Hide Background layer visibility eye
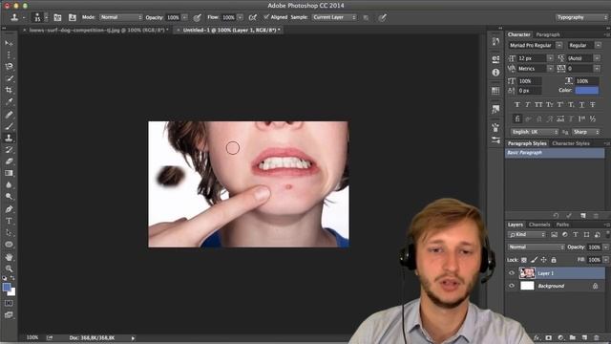Image resolution: width=611 pixels, height=344 pixels. click(512, 286)
